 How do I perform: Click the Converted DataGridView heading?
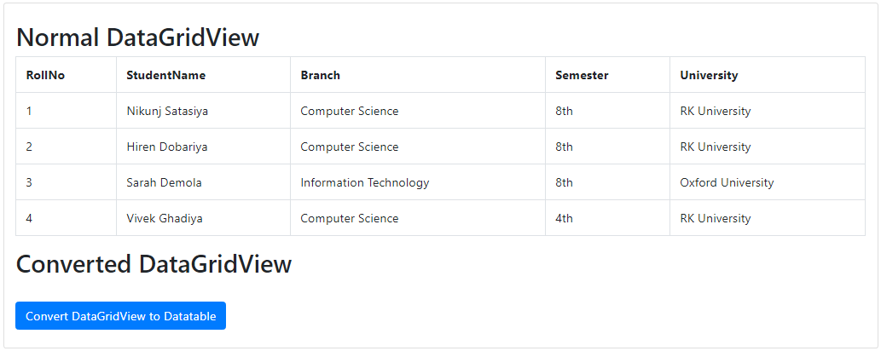tap(154, 264)
